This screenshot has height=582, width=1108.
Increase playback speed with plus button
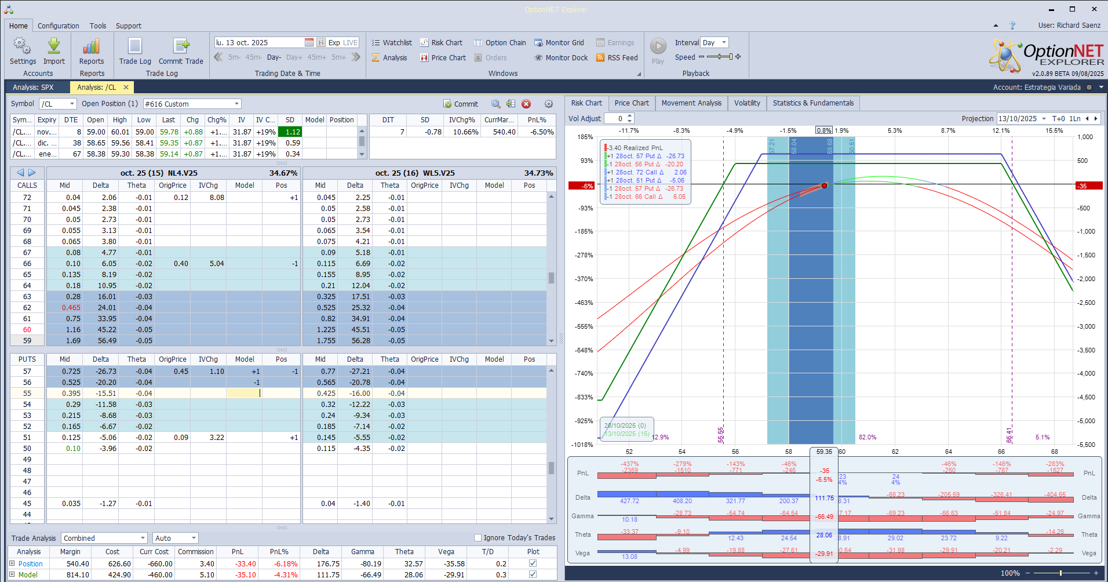[x=738, y=57]
